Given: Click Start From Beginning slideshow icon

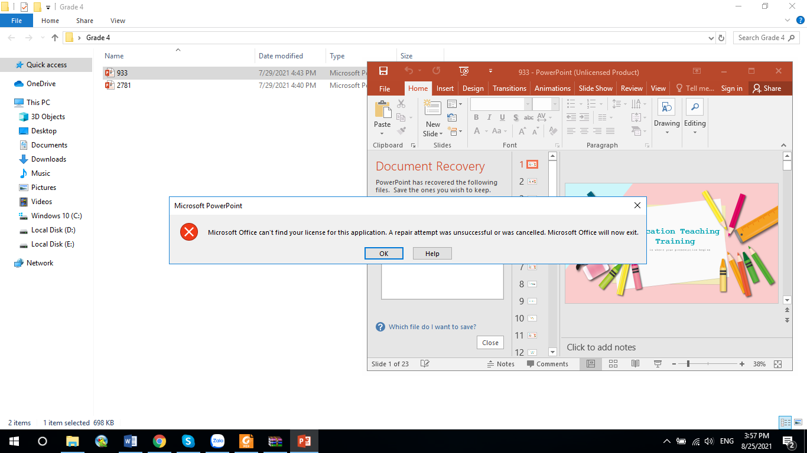Looking at the screenshot, I should coord(464,71).
